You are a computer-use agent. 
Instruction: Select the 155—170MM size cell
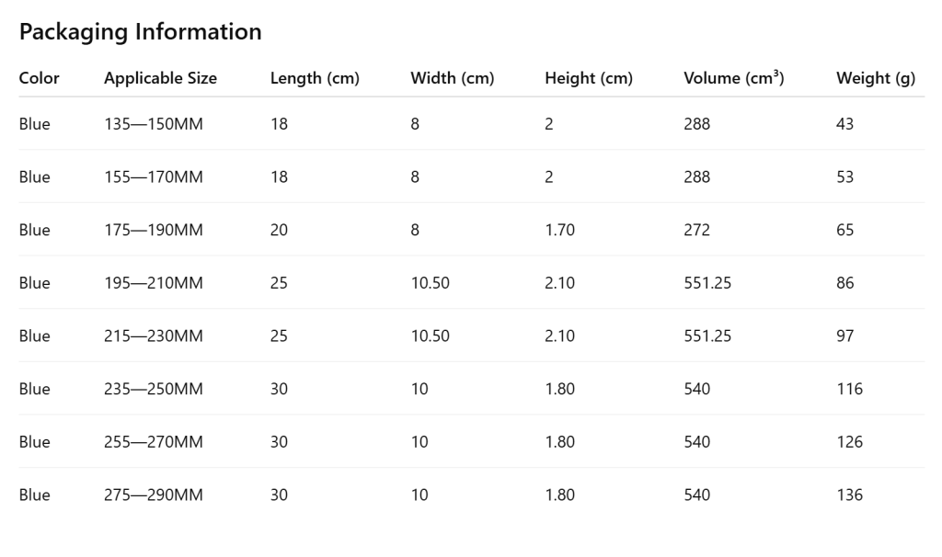coord(154,177)
